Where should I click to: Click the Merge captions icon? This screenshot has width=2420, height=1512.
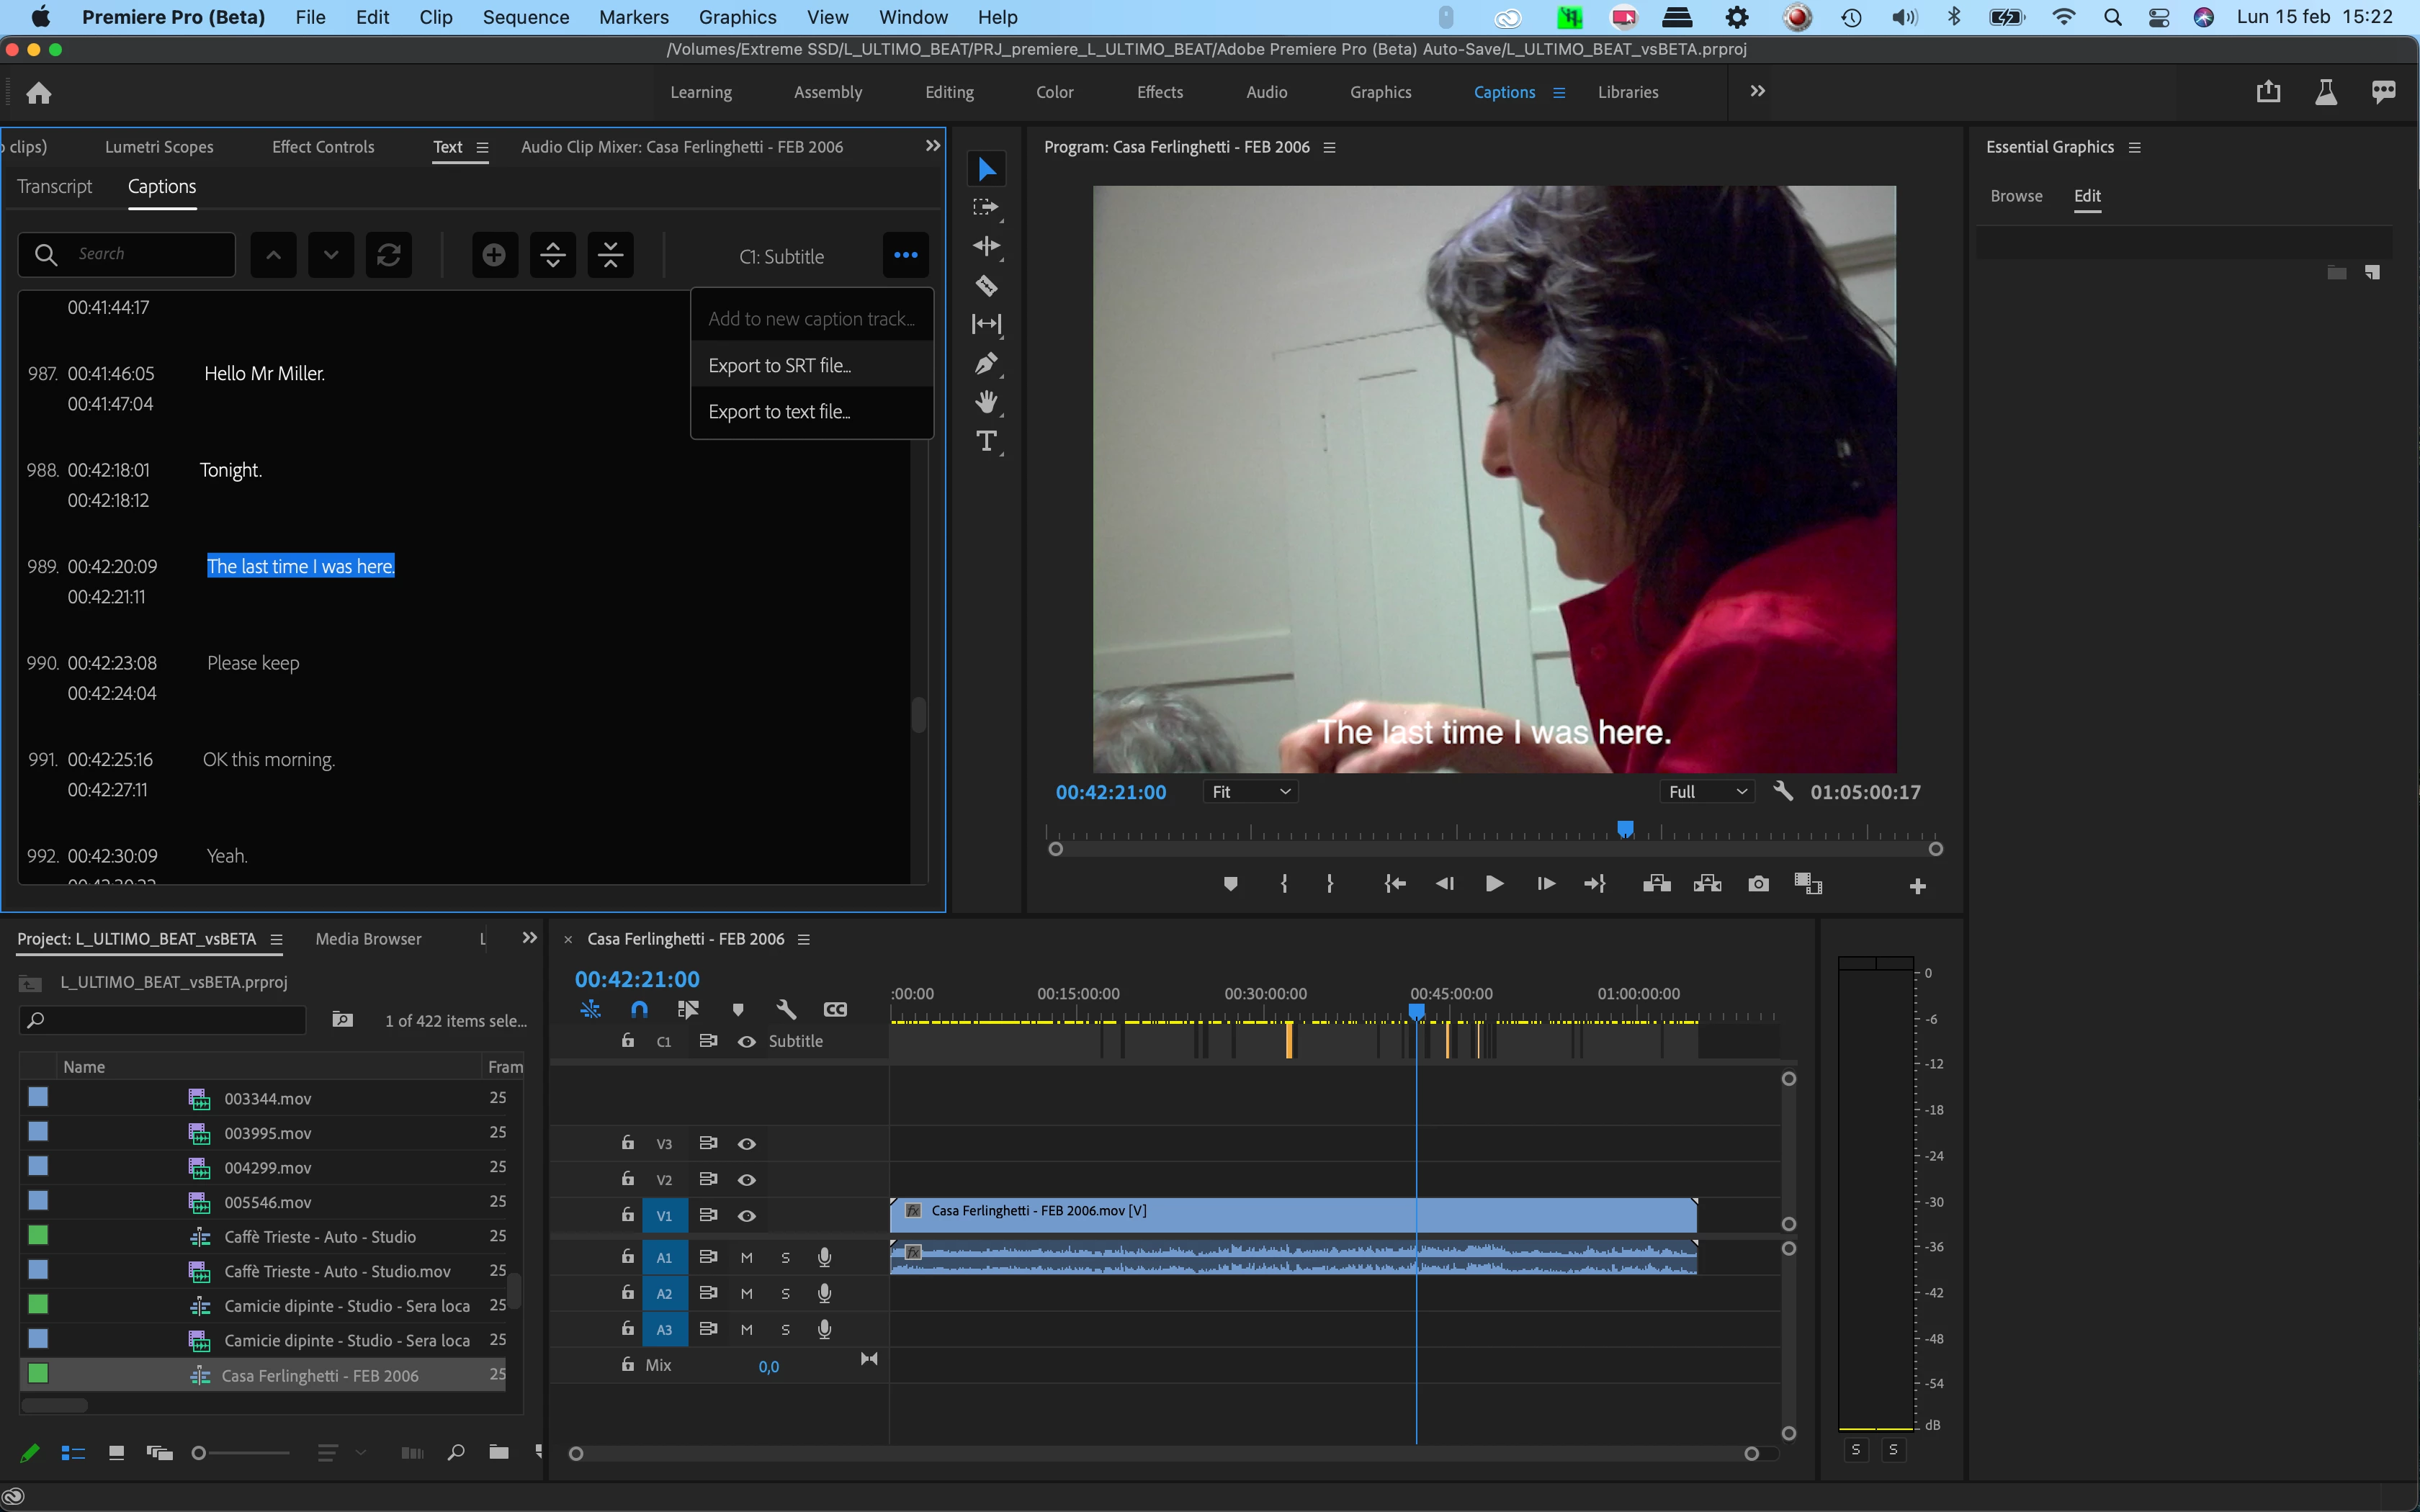point(610,255)
